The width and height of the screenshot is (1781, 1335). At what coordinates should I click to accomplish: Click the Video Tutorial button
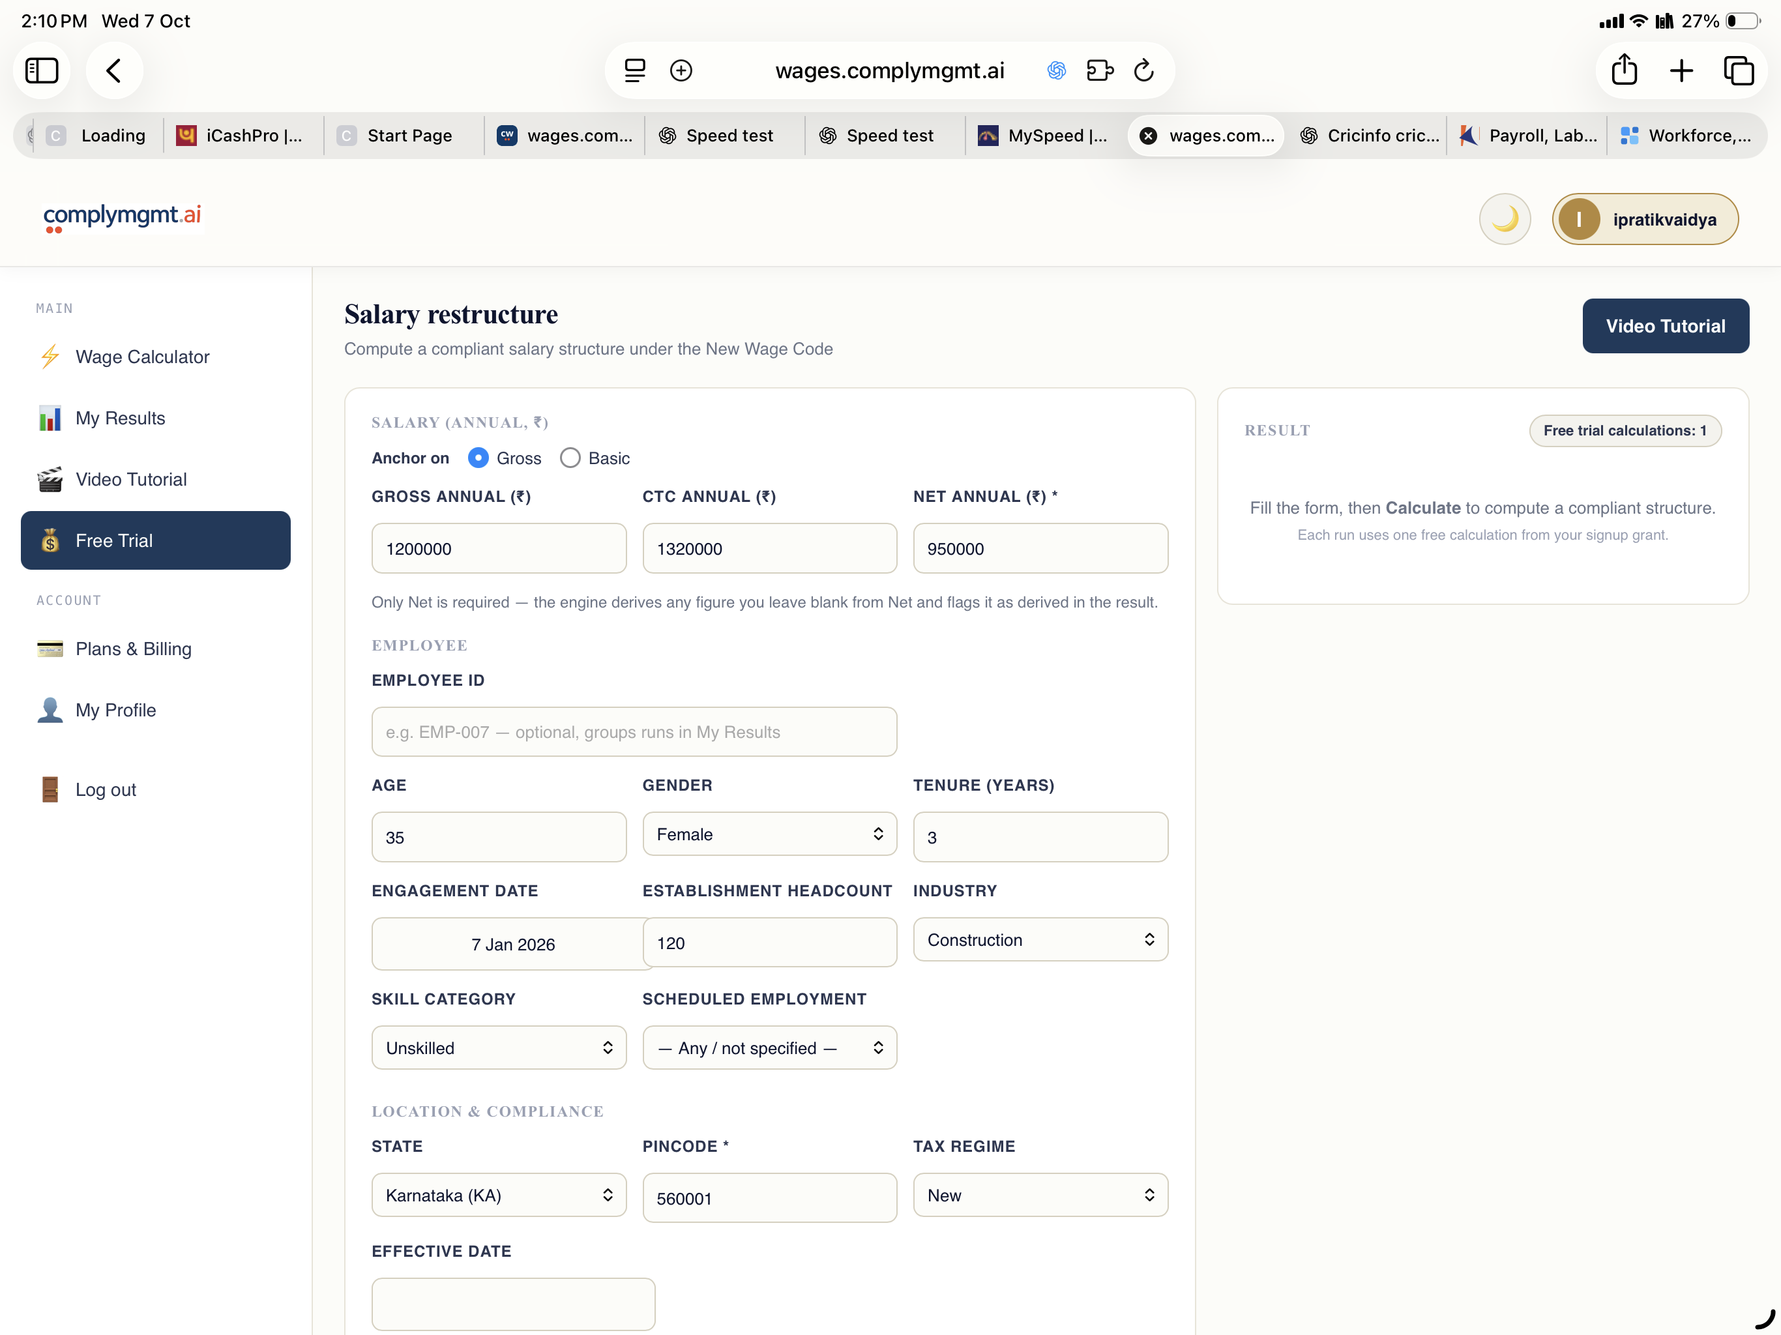point(1665,326)
